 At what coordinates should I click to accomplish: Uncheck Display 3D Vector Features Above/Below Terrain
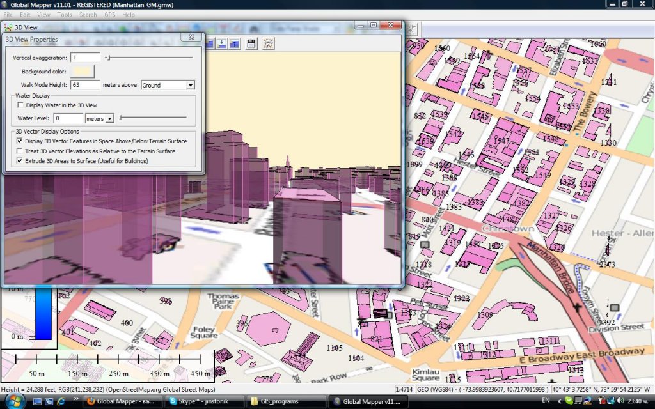20,141
